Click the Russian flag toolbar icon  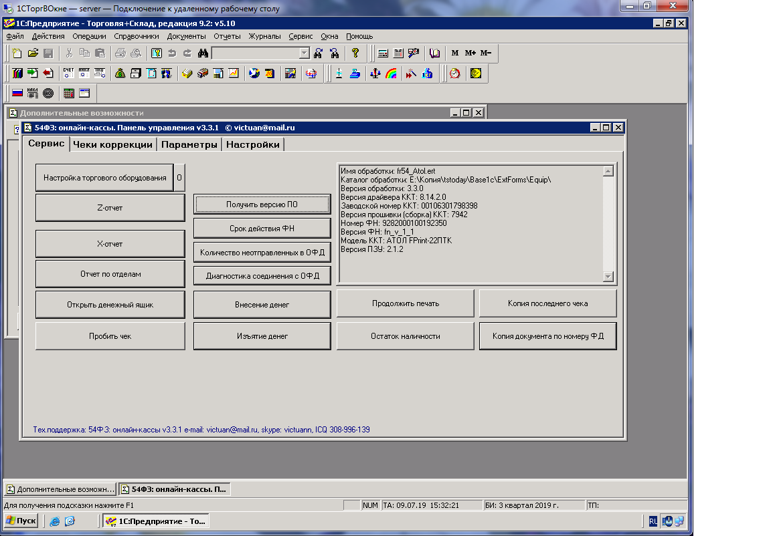(x=17, y=94)
